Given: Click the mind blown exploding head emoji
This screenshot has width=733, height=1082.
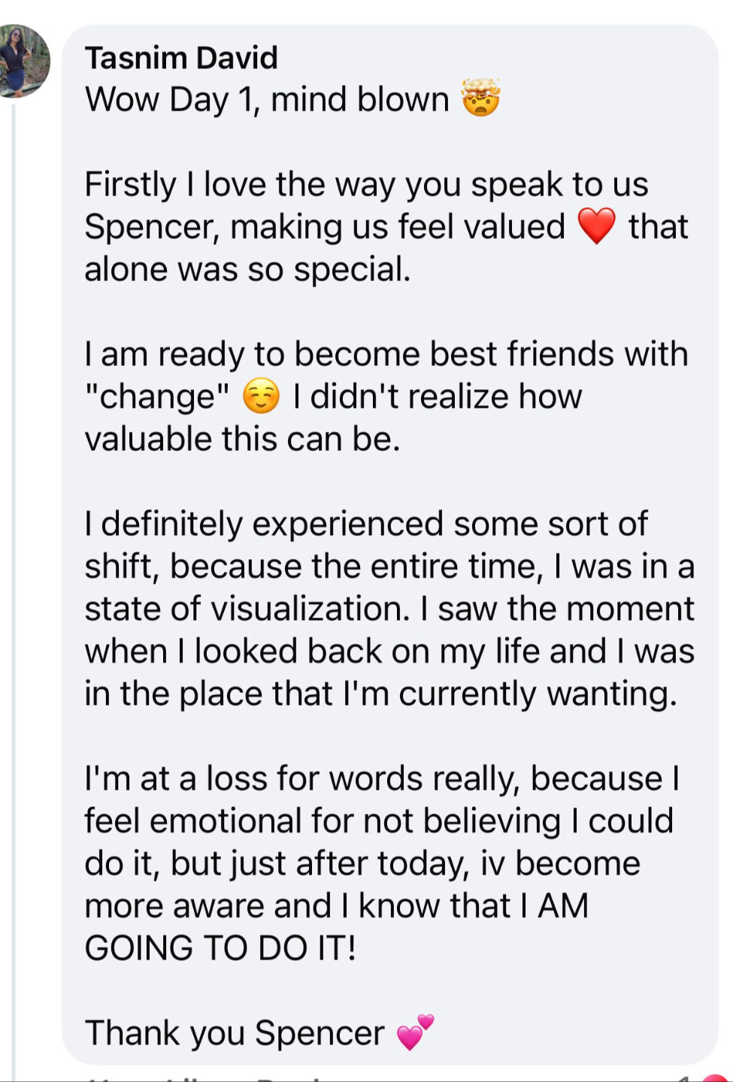Looking at the screenshot, I should (x=480, y=98).
